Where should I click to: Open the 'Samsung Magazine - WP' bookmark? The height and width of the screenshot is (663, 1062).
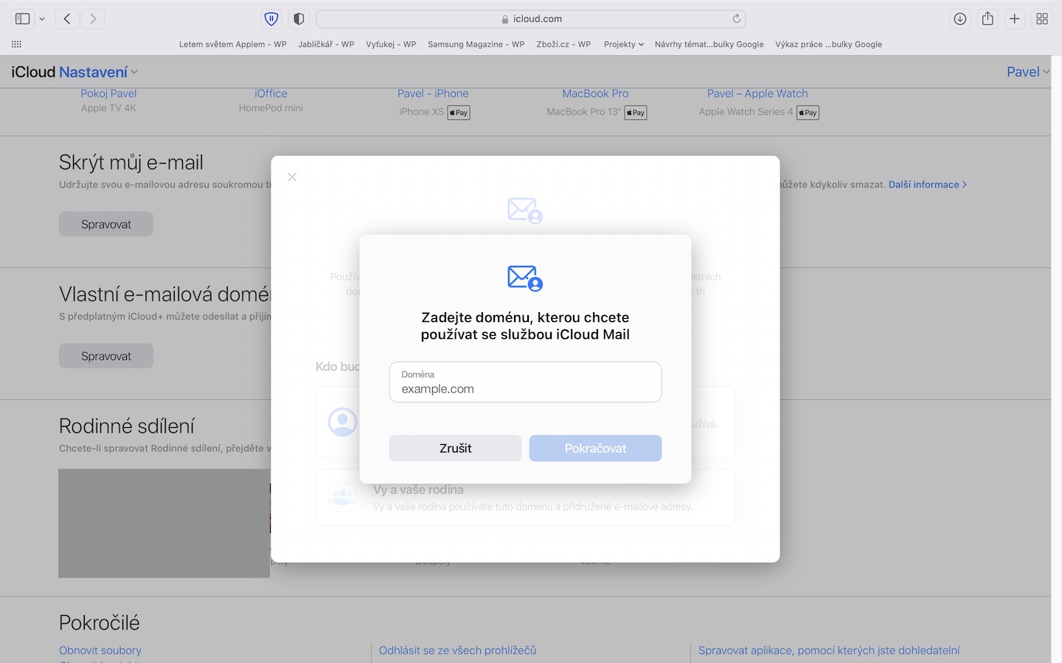(x=476, y=44)
